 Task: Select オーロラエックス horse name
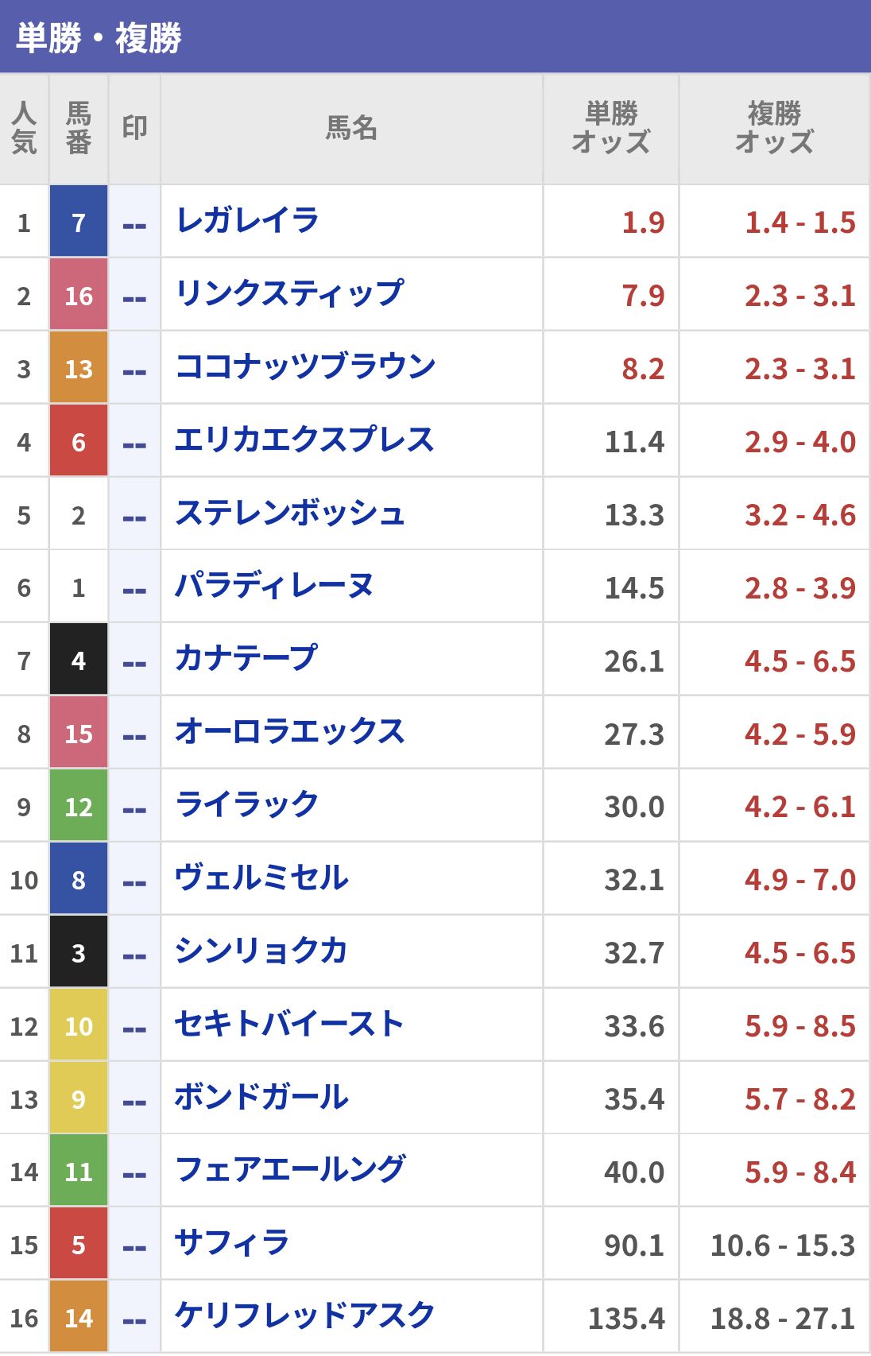[290, 733]
